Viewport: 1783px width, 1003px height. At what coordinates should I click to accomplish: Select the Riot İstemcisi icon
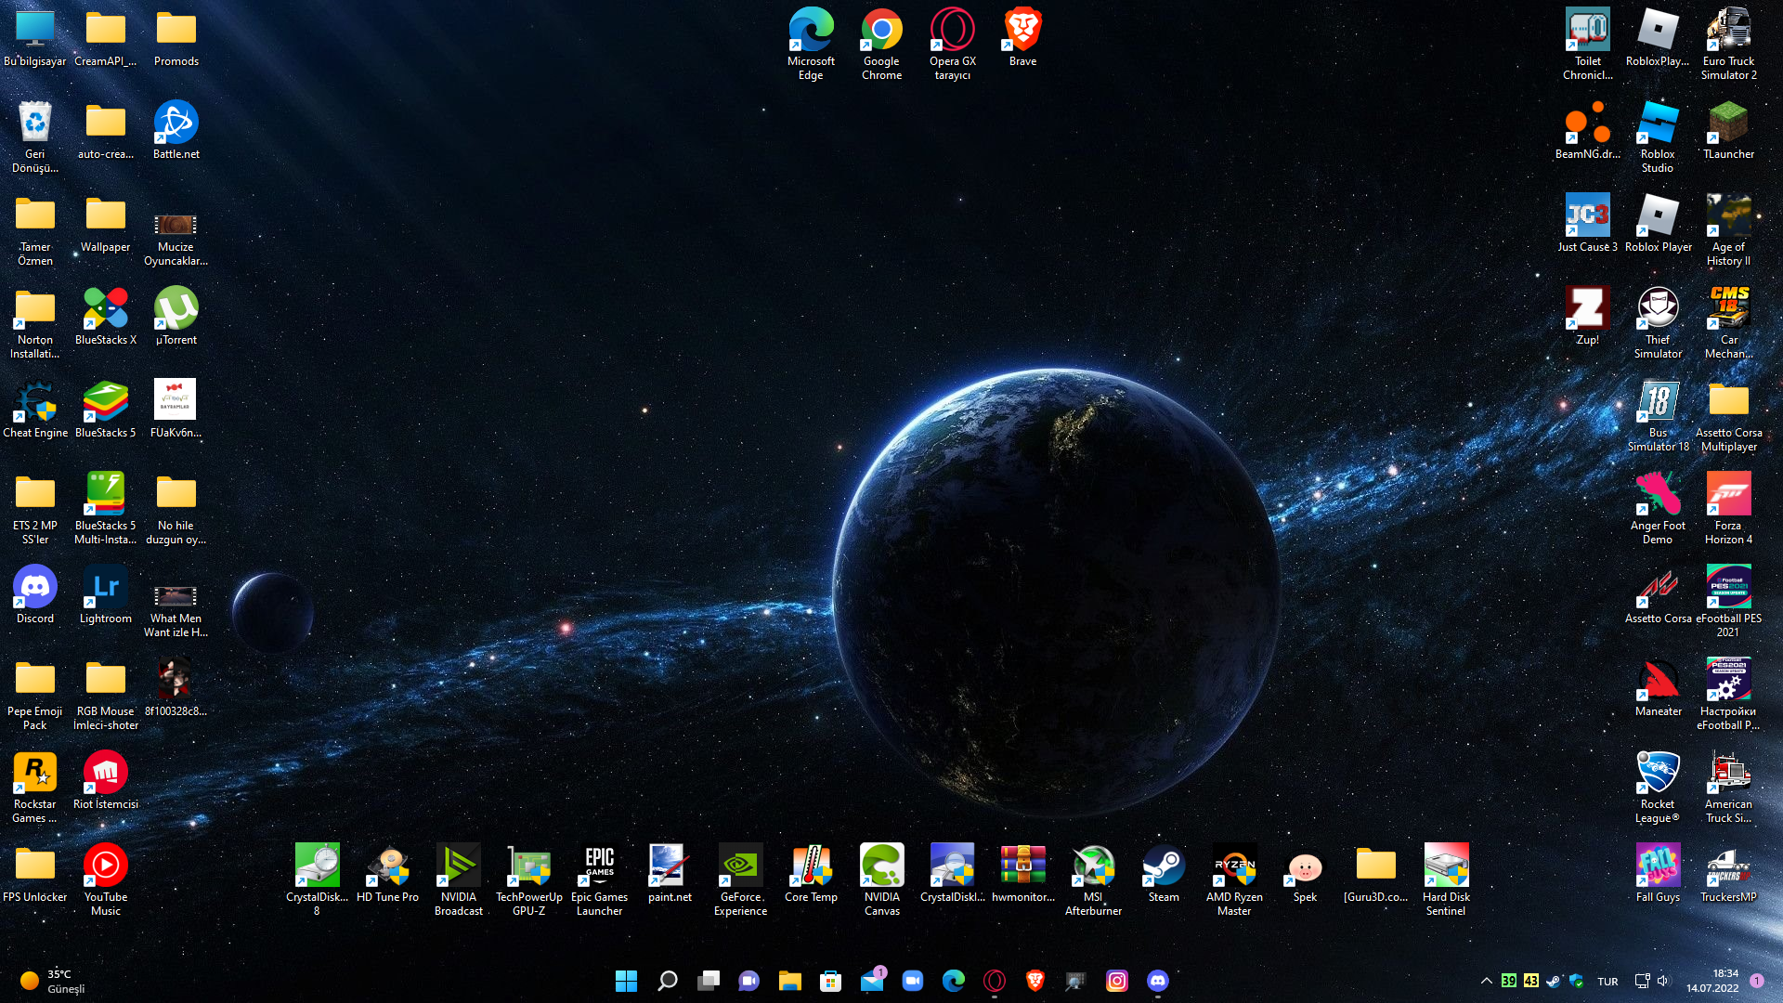pos(105,780)
